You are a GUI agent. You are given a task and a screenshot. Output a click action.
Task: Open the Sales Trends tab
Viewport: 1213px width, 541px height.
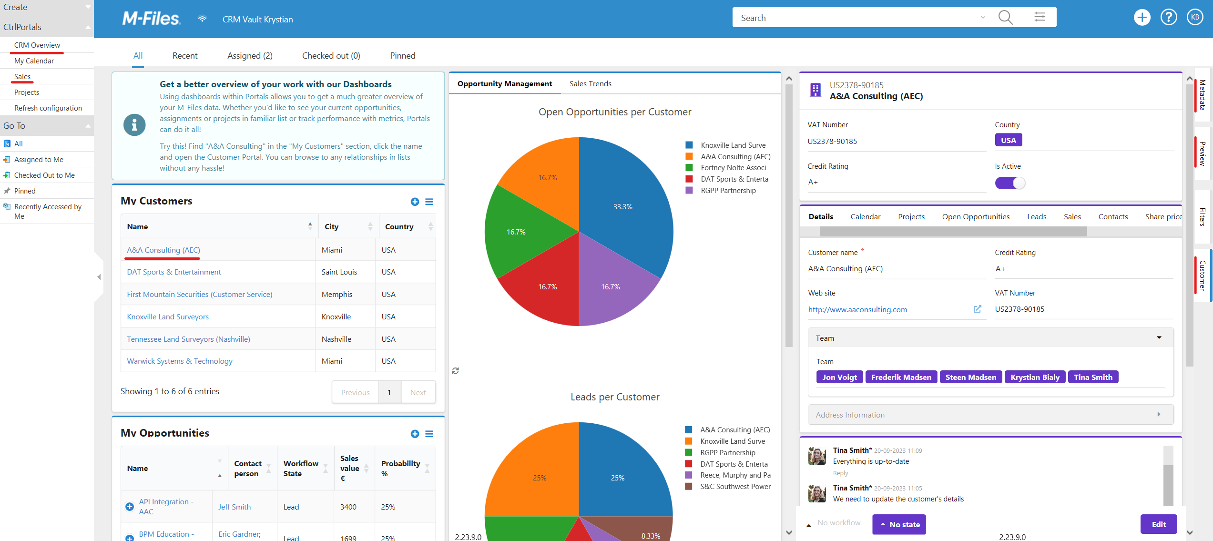[590, 83]
